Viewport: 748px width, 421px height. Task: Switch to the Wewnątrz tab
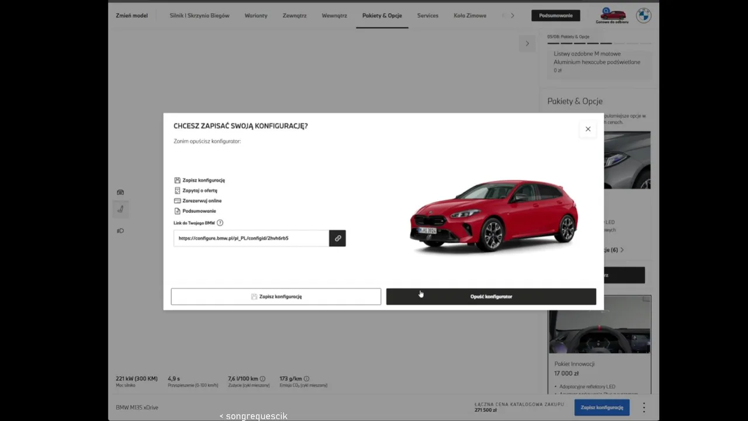click(x=334, y=15)
